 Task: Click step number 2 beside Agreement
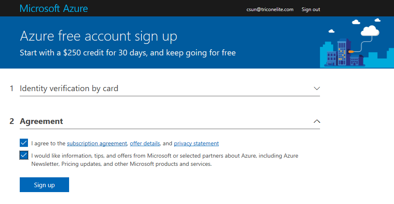[12, 121]
